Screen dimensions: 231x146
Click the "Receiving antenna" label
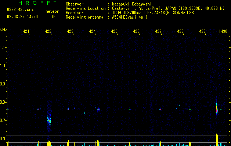[84, 17]
